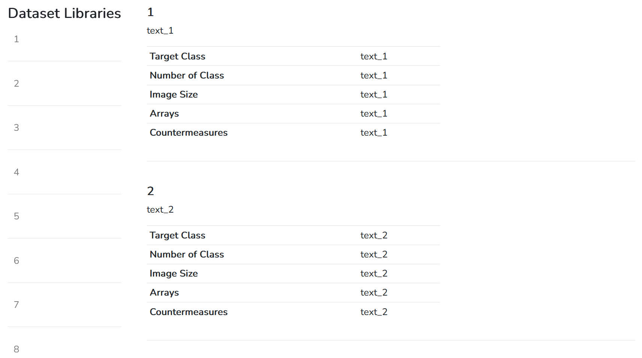Click the text_2 value next to Target Class

[373, 235]
